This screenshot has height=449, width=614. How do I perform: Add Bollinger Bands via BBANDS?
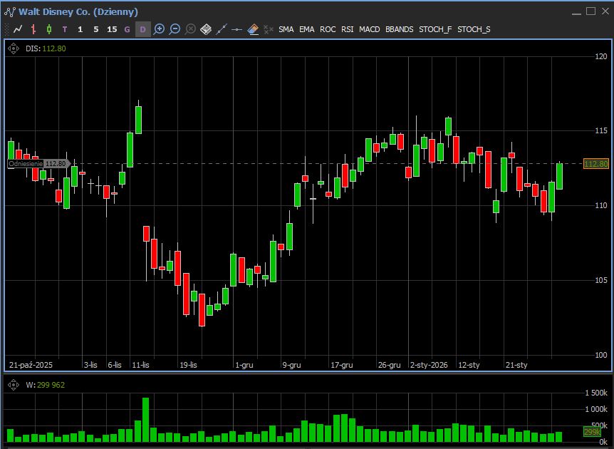click(x=399, y=29)
